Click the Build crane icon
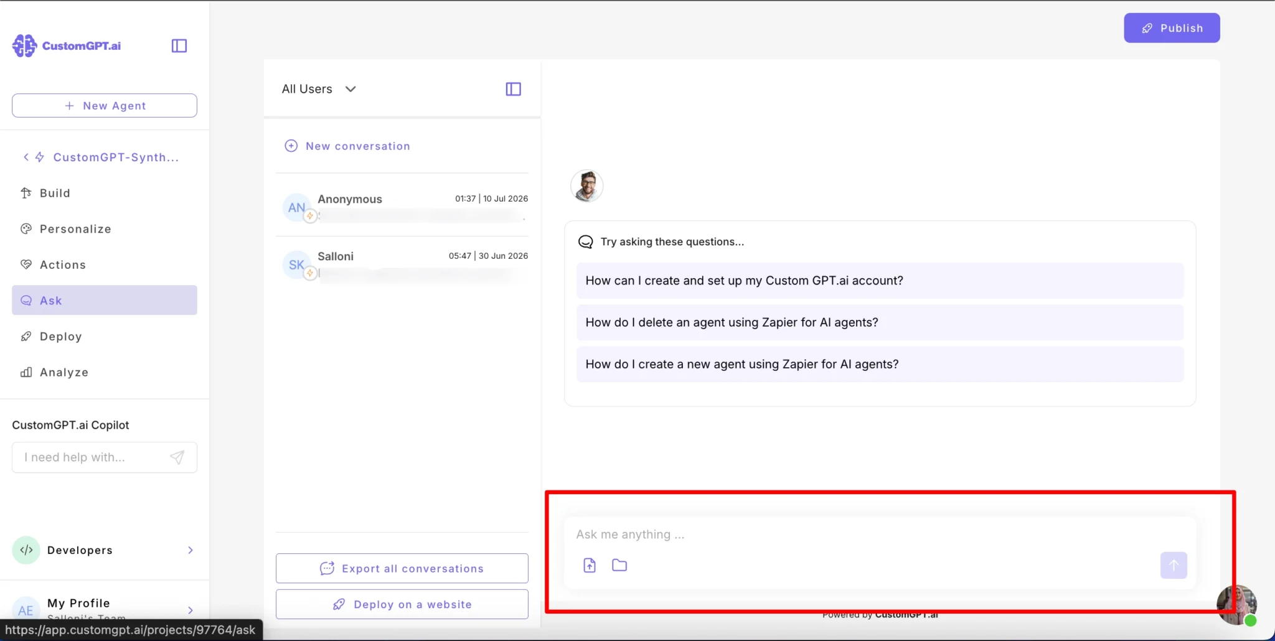This screenshot has width=1275, height=641. 26,193
